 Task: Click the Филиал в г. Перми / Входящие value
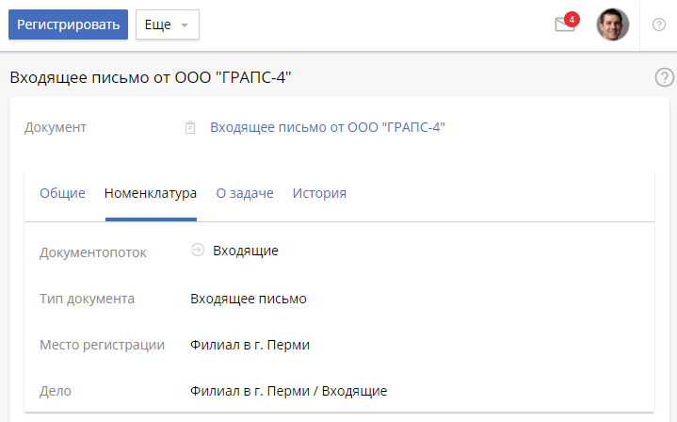288,390
